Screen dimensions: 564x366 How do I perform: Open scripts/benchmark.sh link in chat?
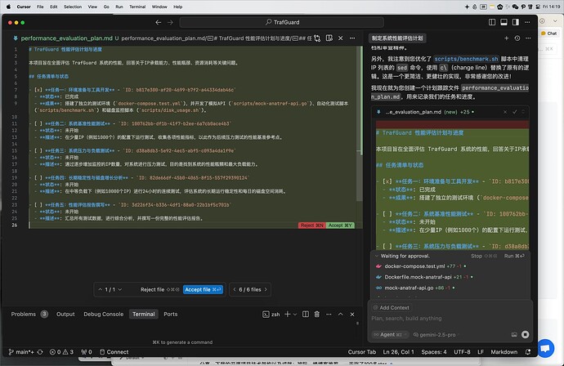[466, 59]
